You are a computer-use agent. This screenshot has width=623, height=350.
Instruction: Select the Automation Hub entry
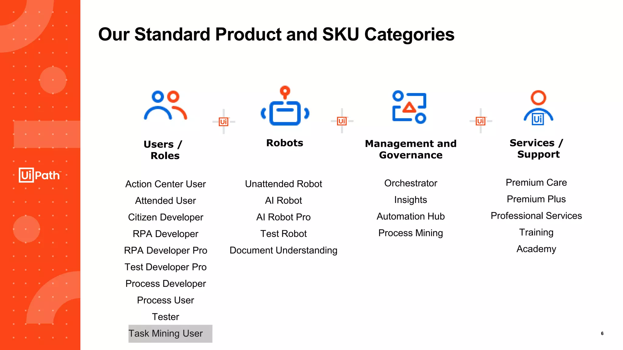click(x=410, y=216)
